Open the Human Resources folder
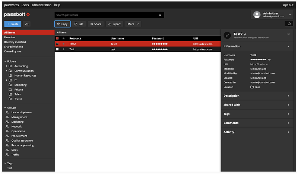298x174 pixels. click(x=25, y=75)
